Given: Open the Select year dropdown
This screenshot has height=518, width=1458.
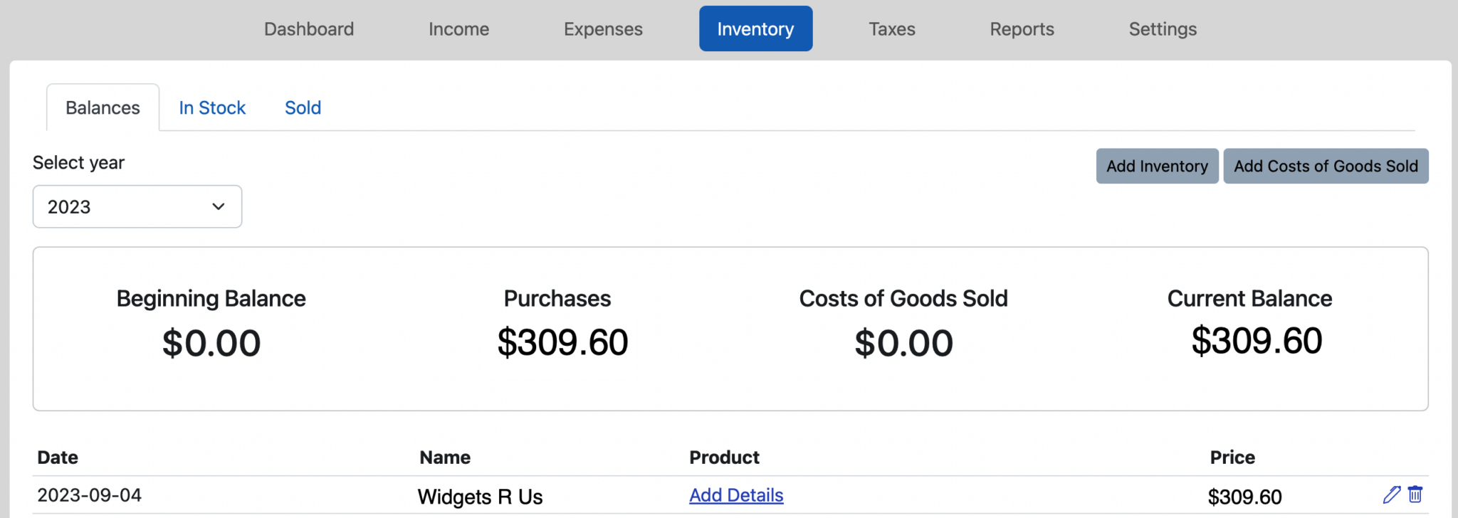Looking at the screenshot, I should coord(137,206).
